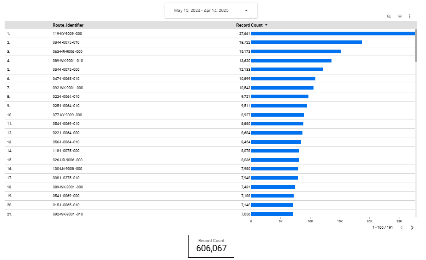Go to the previous page of results
Screen dimensions: 426x260
click(x=402, y=227)
